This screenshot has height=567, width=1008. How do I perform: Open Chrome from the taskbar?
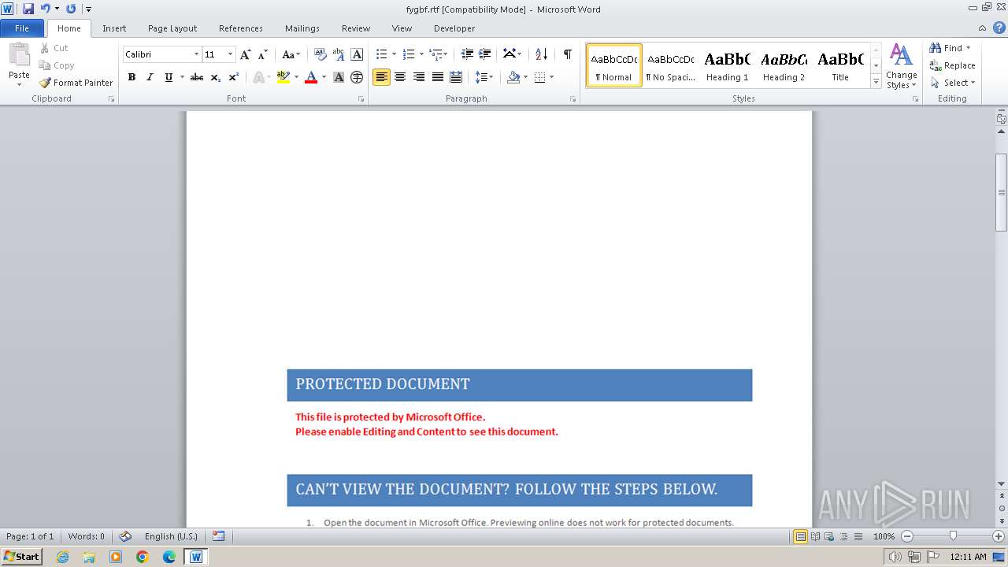pyautogui.click(x=143, y=557)
